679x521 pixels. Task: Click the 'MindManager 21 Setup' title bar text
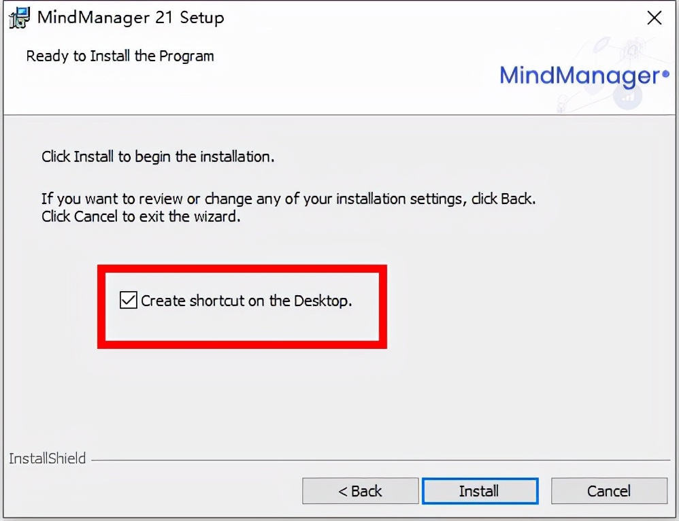(x=131, y=18)
